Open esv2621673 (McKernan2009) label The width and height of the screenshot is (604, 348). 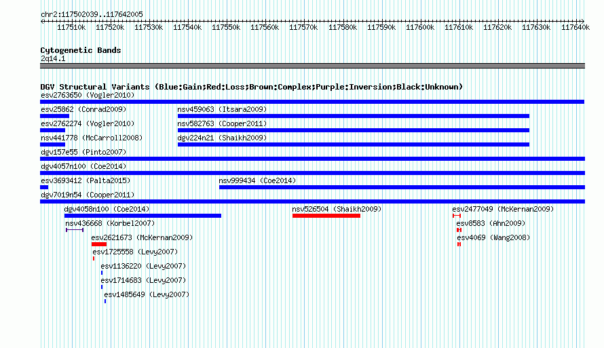click(x=142, y=237)
